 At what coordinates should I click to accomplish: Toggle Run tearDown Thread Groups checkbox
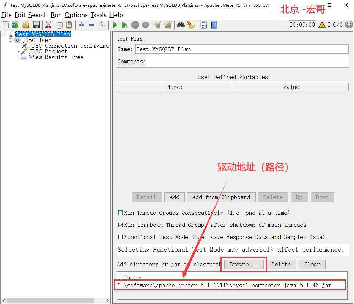click(121, 225)
